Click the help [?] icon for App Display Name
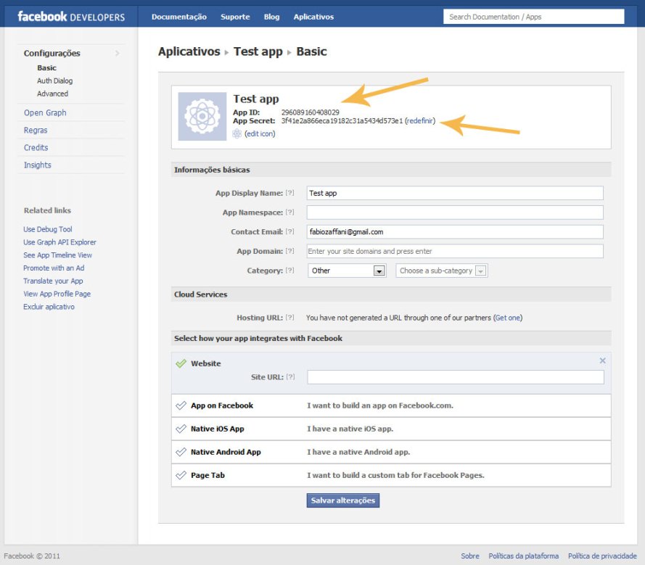 290,193
